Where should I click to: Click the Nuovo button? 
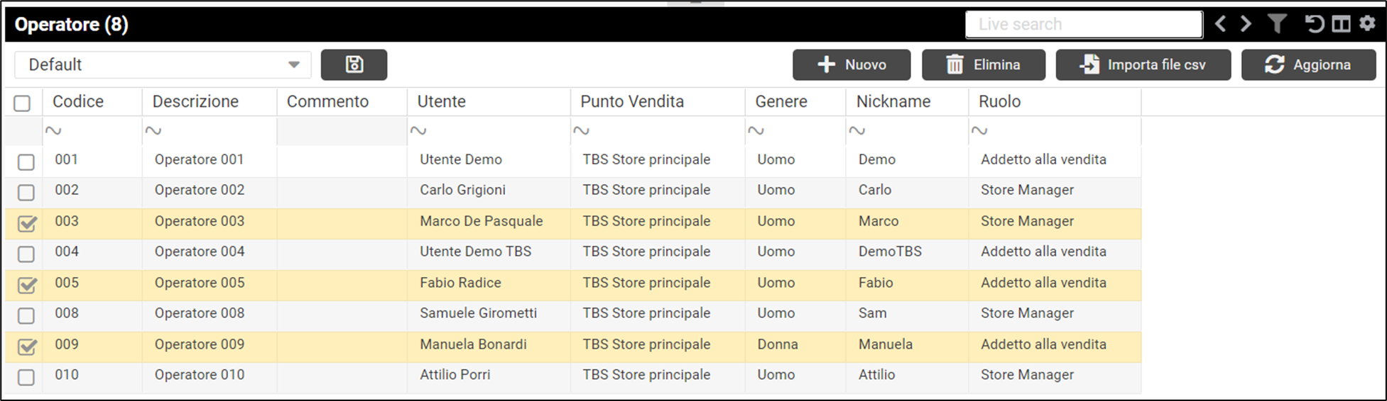[x=852, y=64]
